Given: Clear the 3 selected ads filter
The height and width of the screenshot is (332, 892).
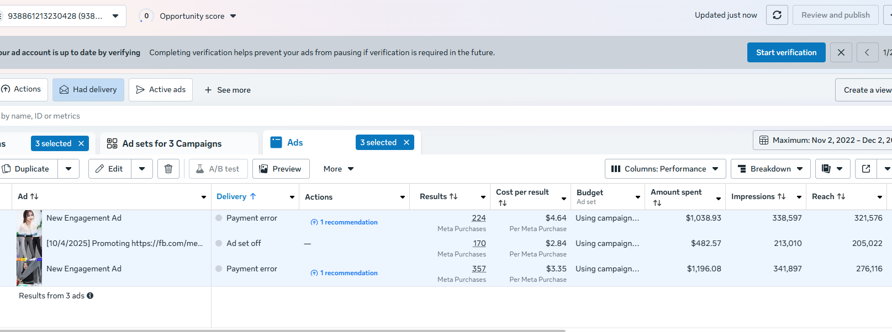Looking at the screenshot, I should coord(407,142).
